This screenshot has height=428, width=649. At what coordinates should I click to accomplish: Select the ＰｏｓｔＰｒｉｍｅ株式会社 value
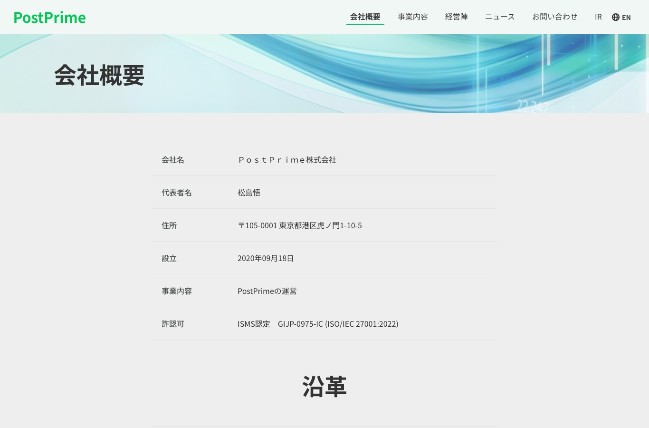click(287, 160)
